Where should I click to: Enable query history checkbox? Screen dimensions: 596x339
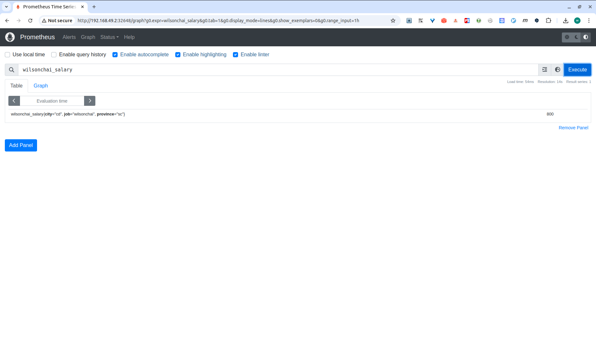pyautogui.click(x=54, y=55)
